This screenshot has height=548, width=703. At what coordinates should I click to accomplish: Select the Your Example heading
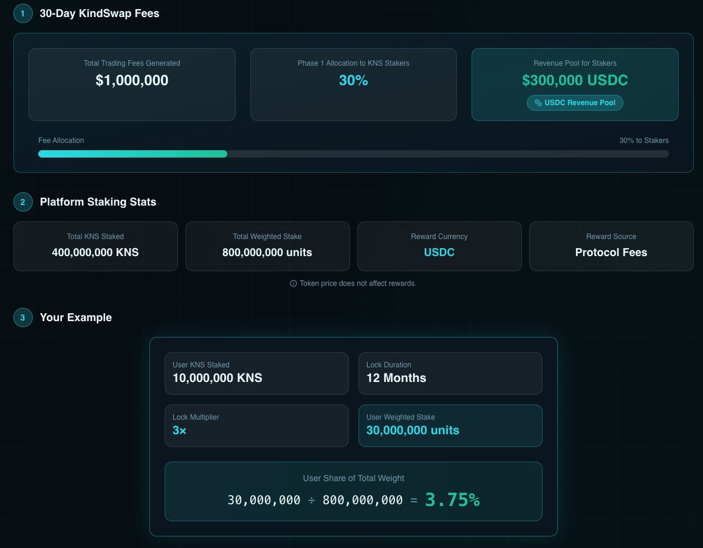click(76, 317)
